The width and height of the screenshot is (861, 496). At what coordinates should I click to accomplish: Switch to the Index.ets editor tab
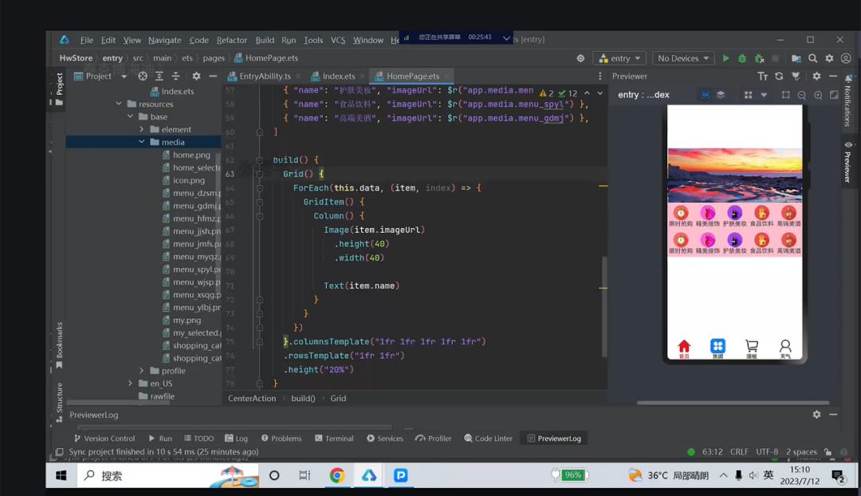coord(338,77)
